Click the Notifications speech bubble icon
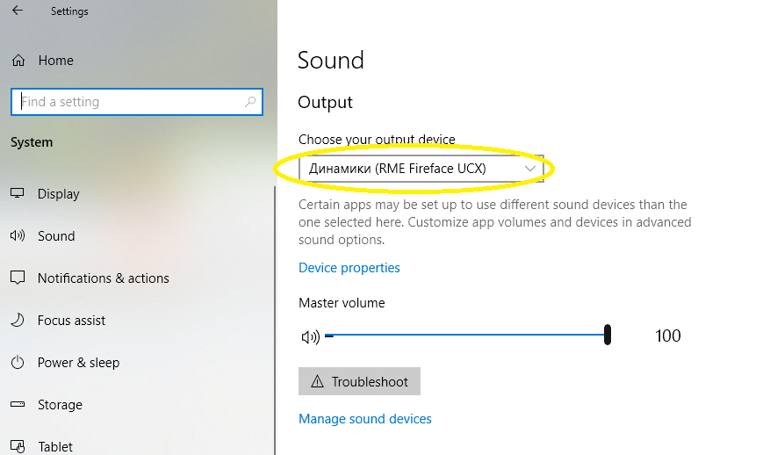 tap(18, 278)
